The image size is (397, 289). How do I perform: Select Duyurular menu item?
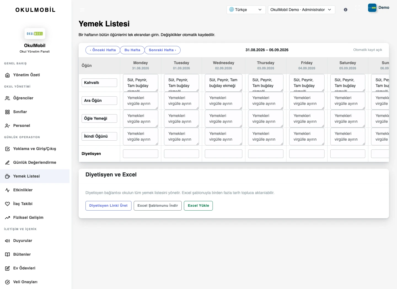(35, 241)
